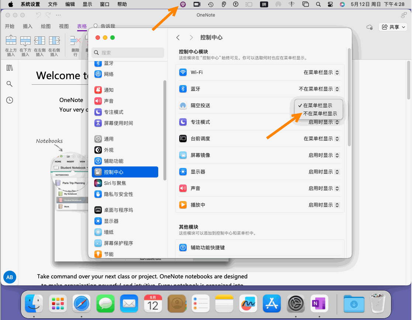Select 隐私与安全性 in Settings sidebar

125,194
